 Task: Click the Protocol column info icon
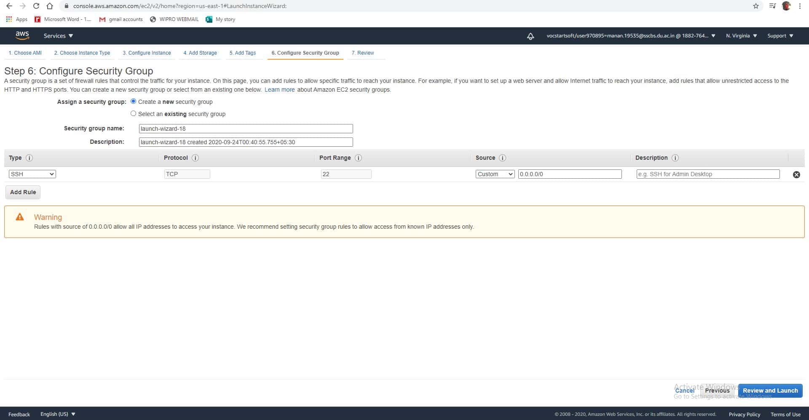tap(195, 158)
